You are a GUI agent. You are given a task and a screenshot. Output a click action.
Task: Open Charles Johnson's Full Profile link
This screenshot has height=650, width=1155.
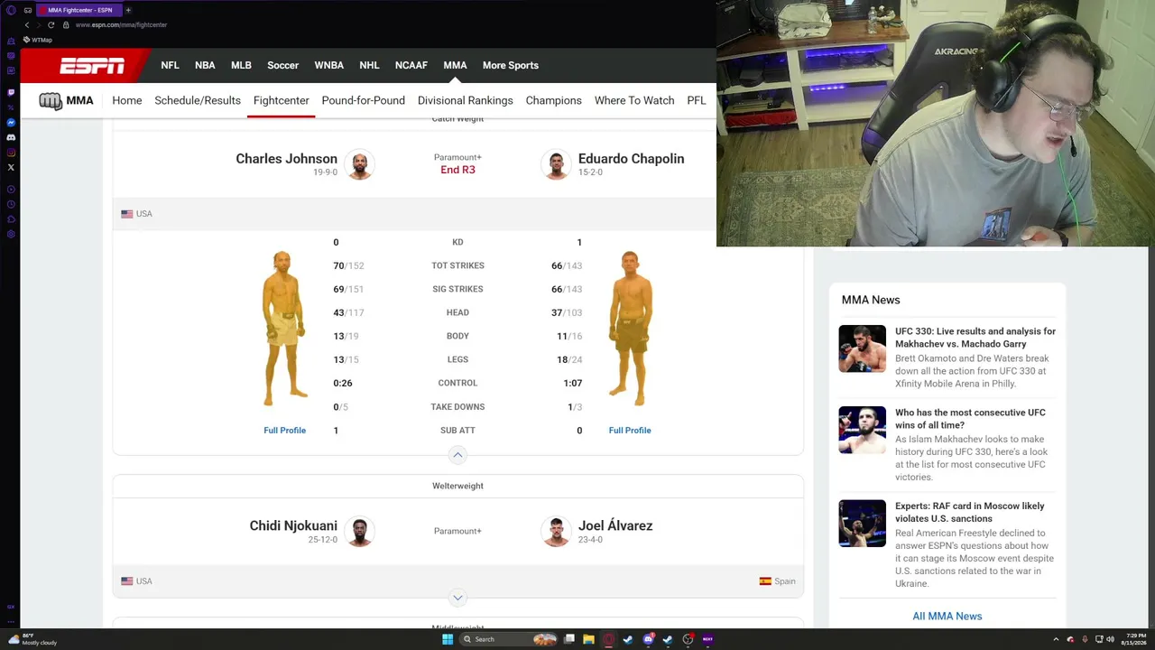[x=284, y=431]
